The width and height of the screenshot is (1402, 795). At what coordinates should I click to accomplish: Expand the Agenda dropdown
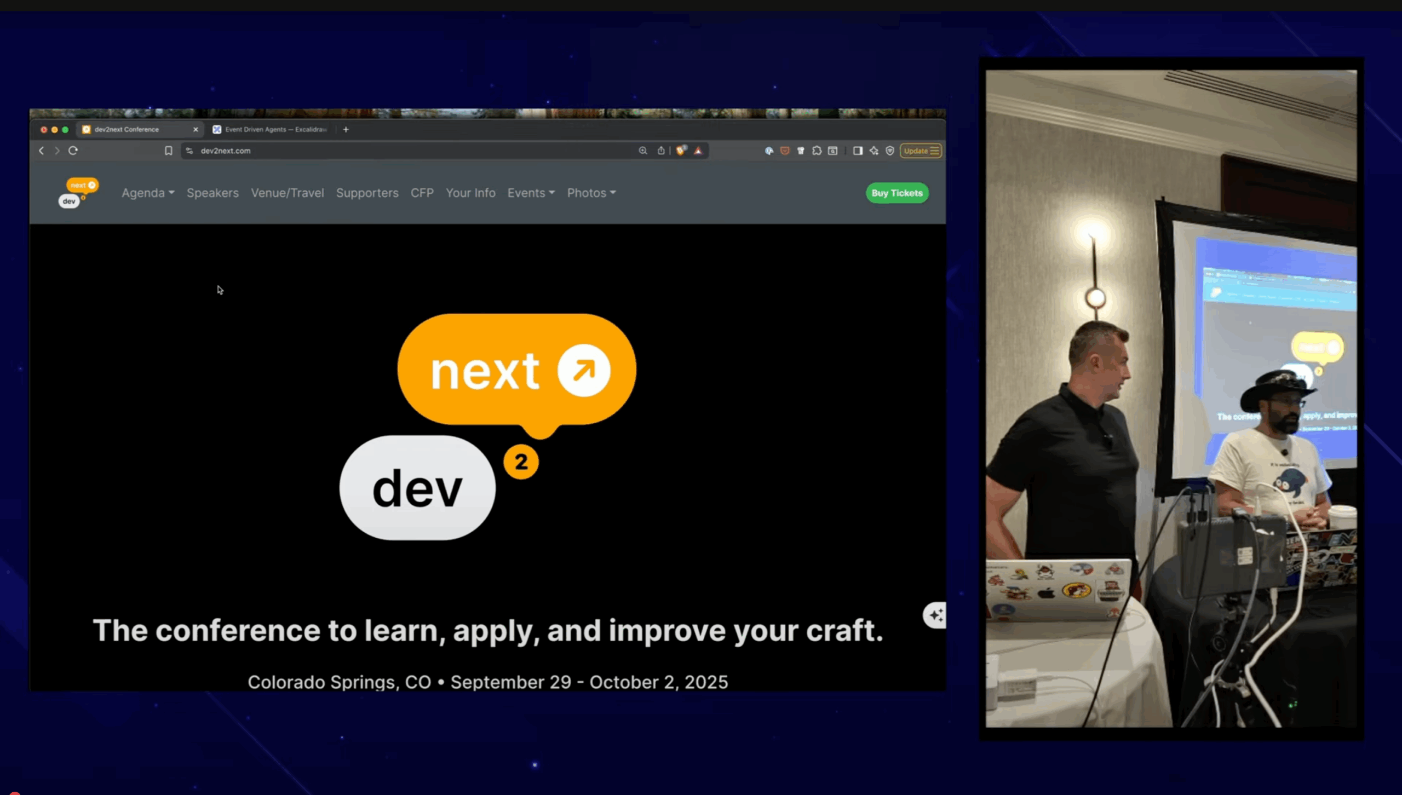click(x=147, y=193)
